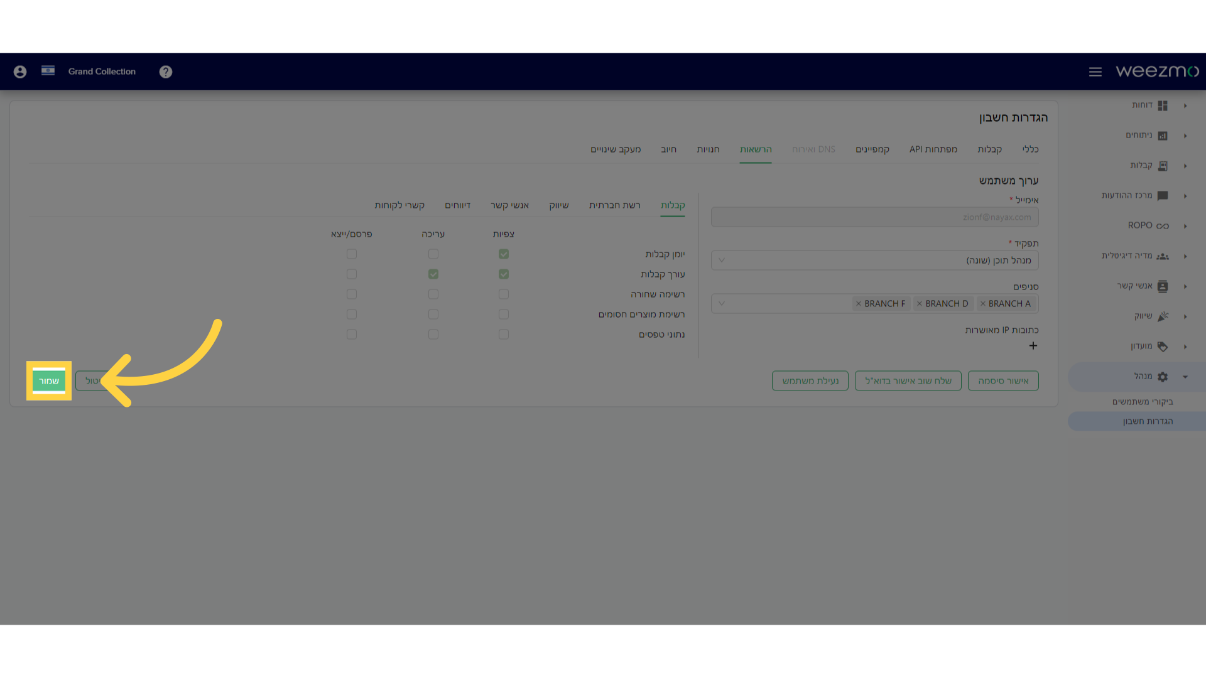This screenshot has height=678, width=1206.
Task: Open הגדרות חשבון in sidebar
Action: 1148,421
